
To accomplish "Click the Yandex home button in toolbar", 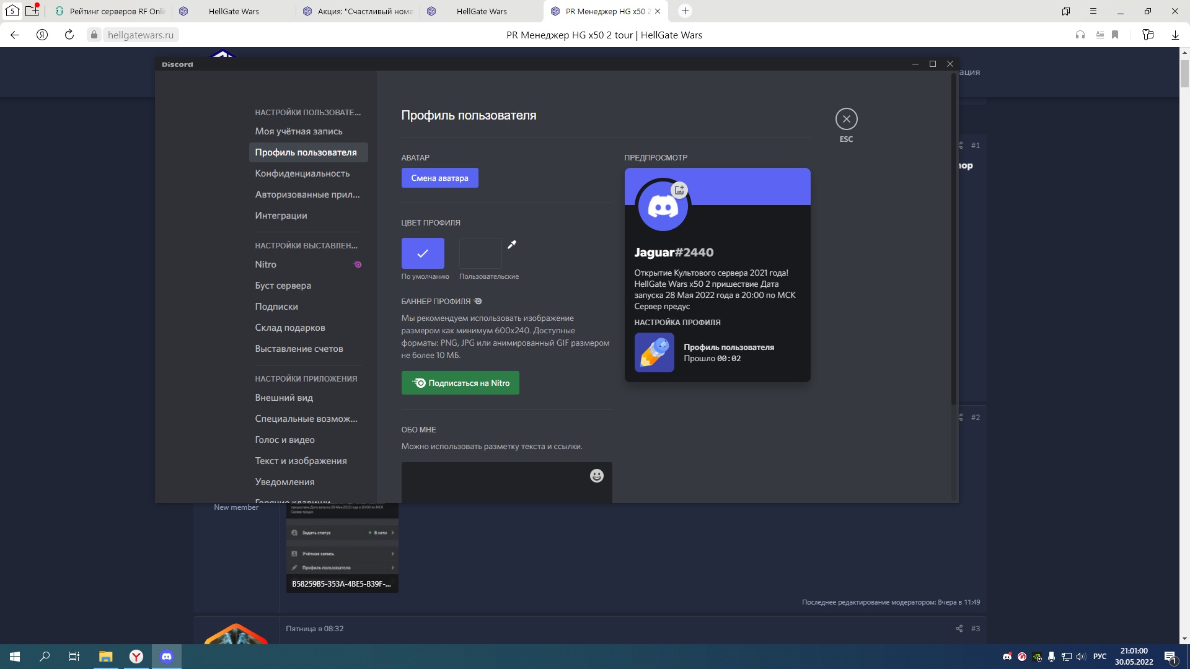I will point(42,35).
